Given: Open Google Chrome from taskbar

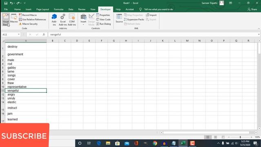Looking at the screenshot, I should (x=155, y=143).
